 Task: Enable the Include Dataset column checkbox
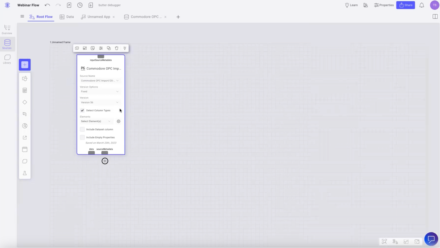[82, 129]
